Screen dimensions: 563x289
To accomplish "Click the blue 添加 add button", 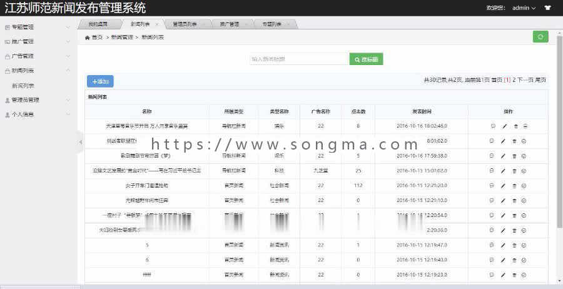I will point(100,81).
